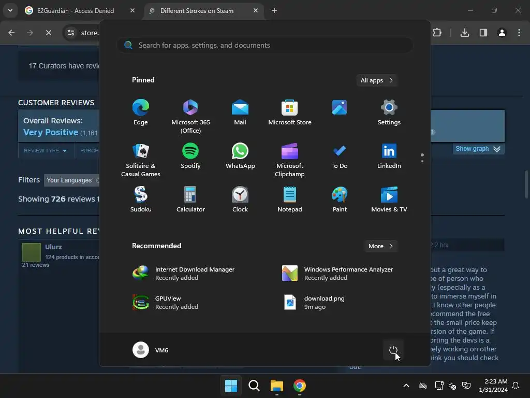Screen dimensions: 530x398
Task: Open Edge from pinned apps
Action: 141,112
